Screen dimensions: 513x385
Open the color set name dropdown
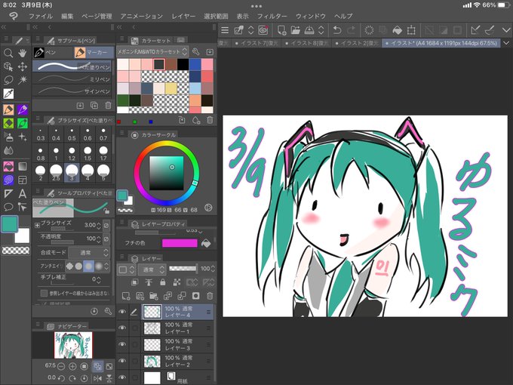coord(152,51)
